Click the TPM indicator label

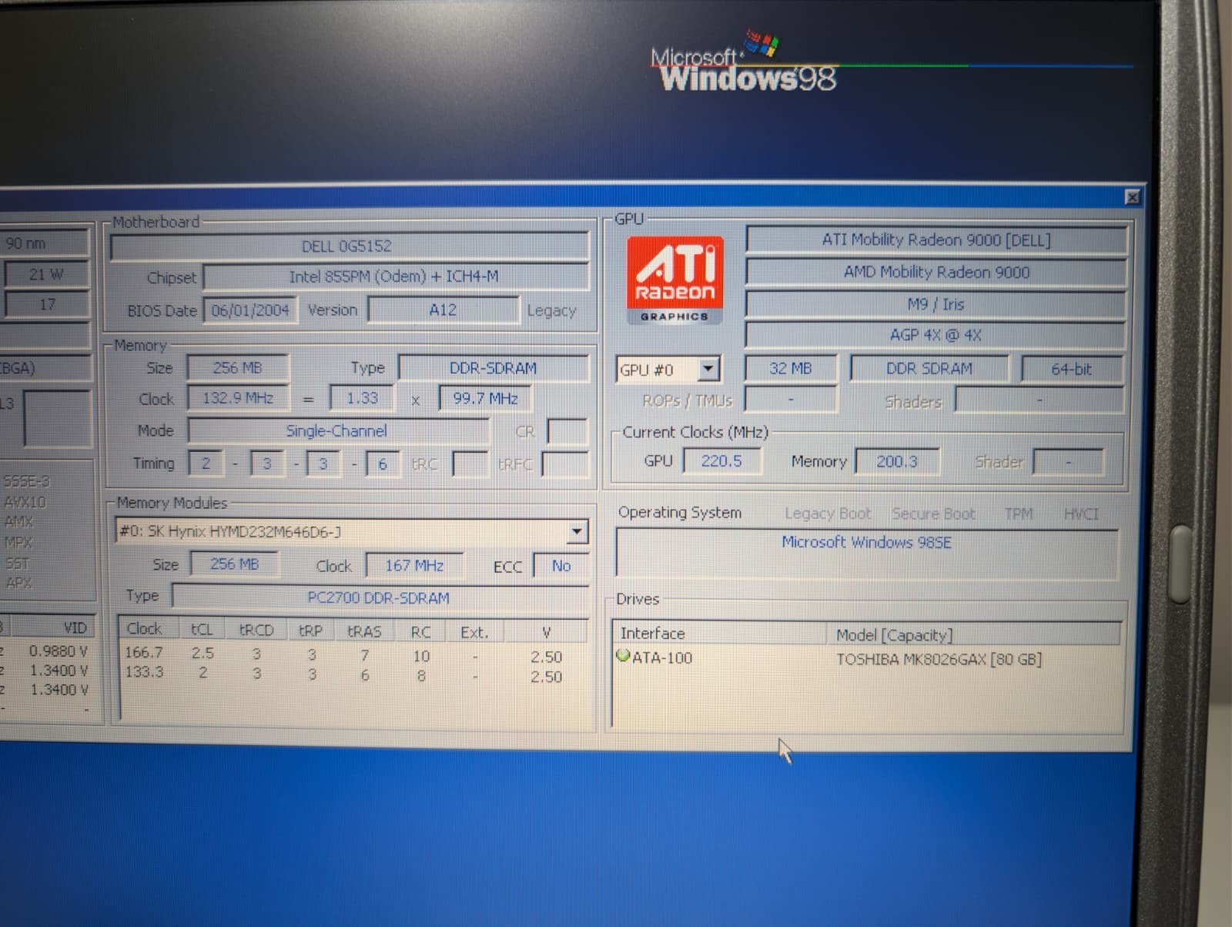[x=1019, y=514]
